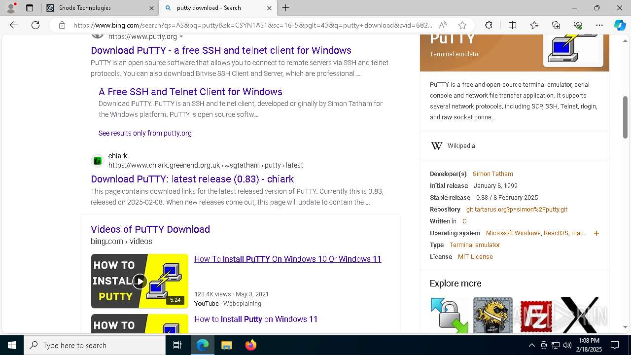Screen dimensions: 631x355
Task: Open the network tray icon
Action: point(556,345)
